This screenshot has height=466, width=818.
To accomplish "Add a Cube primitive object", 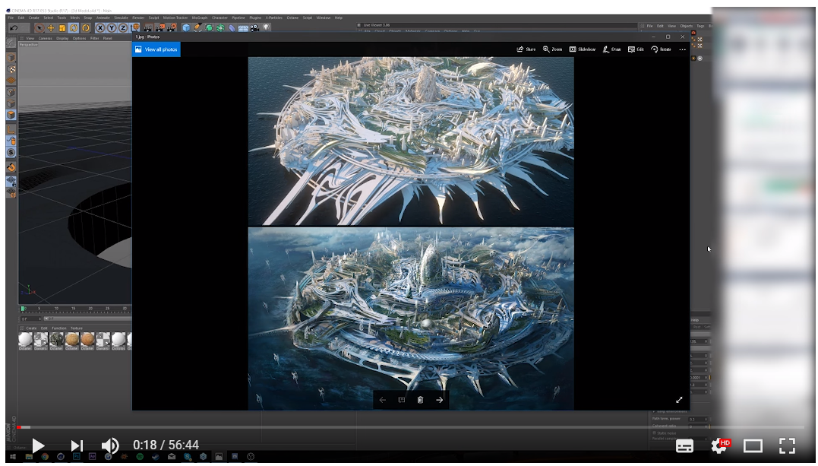I will 186,27.
